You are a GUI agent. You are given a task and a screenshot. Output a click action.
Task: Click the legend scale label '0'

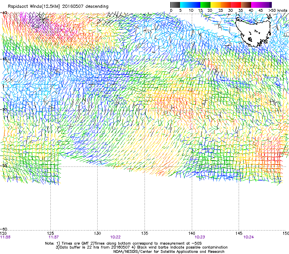[171, 11]
